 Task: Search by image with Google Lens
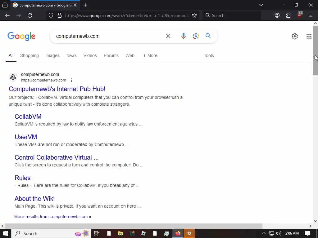(196, 36)
